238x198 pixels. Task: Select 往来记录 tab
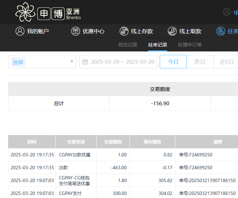pyautogui.click(x=158, y=45)
